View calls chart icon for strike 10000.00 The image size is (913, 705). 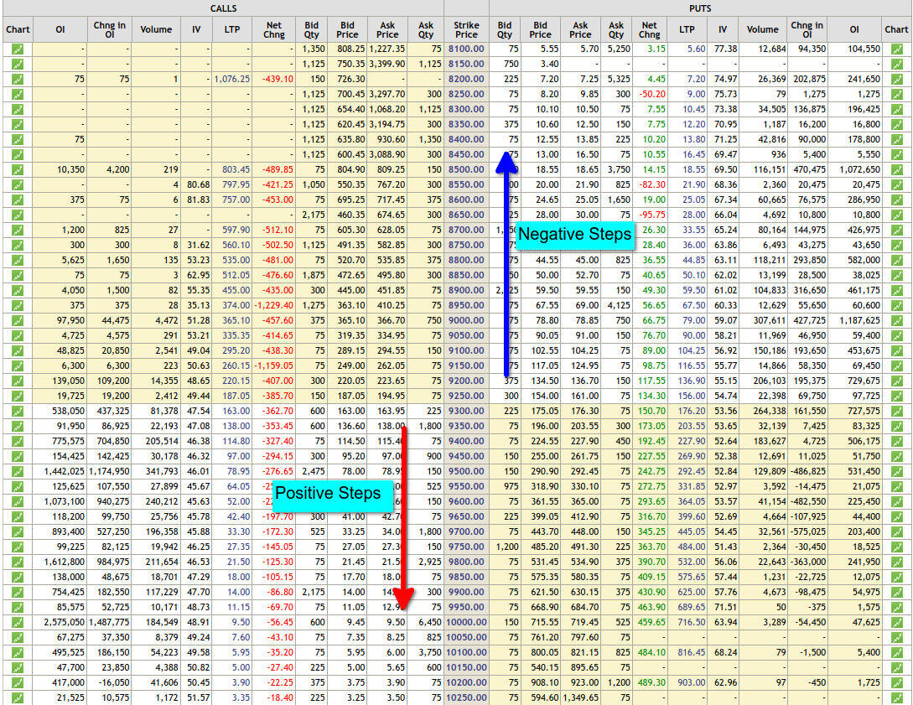point(18,622)
